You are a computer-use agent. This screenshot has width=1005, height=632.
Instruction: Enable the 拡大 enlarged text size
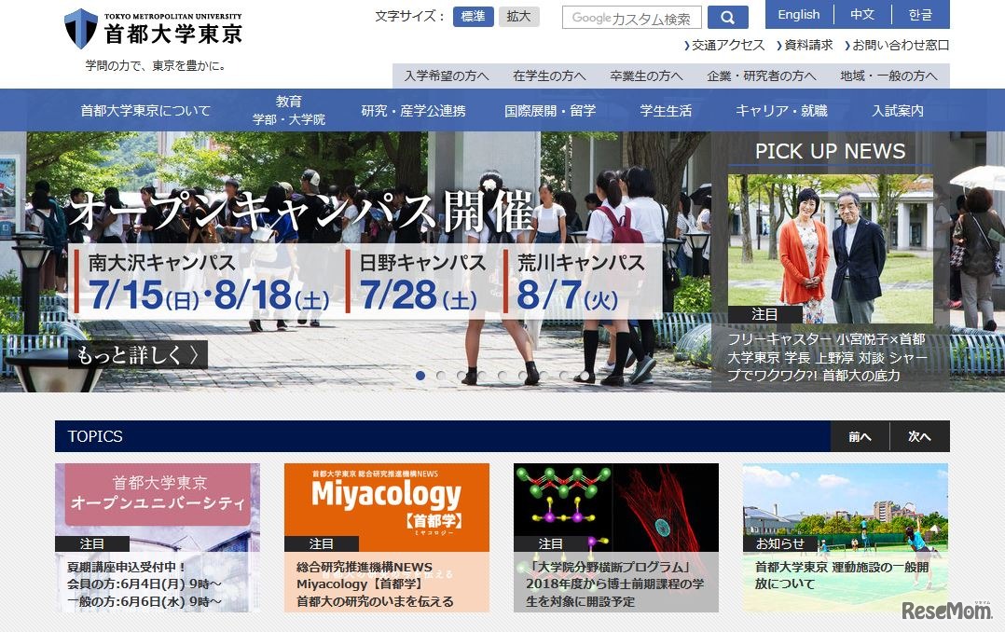[518, 16]
